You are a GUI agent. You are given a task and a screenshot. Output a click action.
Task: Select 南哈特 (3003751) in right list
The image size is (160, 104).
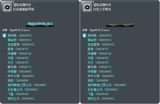[x=99, y=40]
